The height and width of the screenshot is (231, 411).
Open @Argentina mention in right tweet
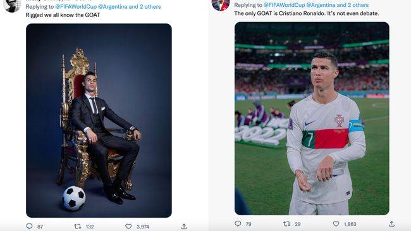coord(321,5)
